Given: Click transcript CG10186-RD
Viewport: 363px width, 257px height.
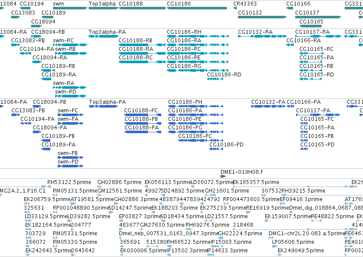Looking at the screenshot, I should coord(215,79).
